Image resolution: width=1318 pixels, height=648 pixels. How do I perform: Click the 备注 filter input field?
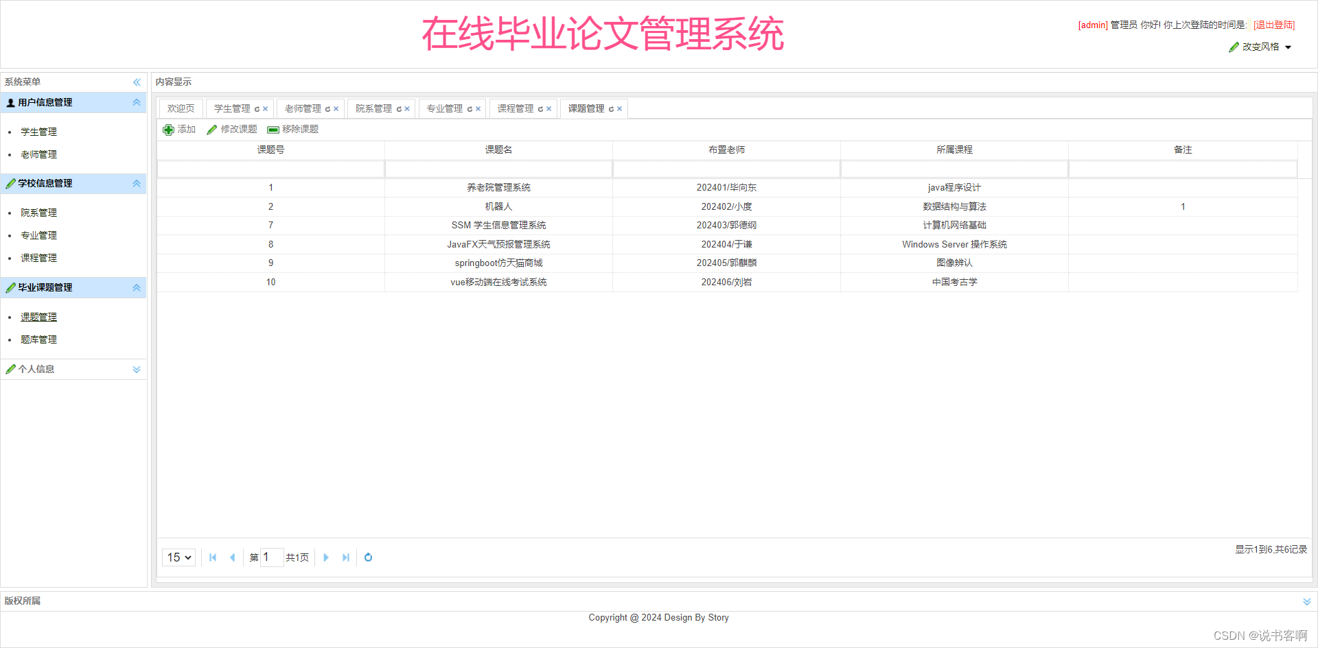(1183, 169)
